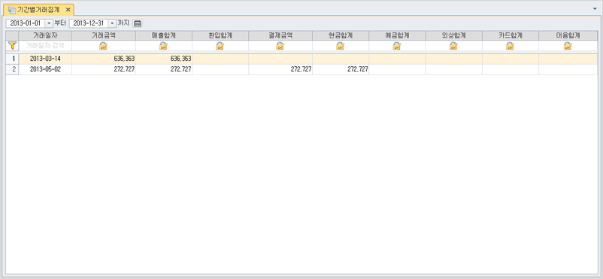Click the lock icon under 결제금액 column
Image resolution: width=603 pixels, height=279 pixels.
pos(280,46)
